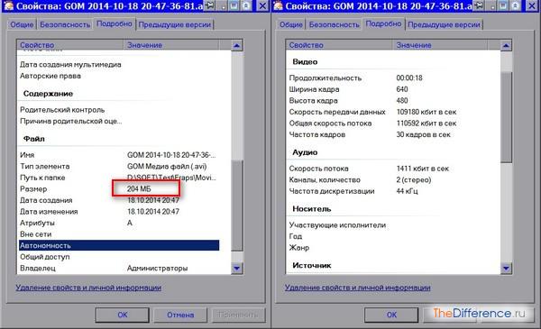Select the Причина родительской оце... row
This screenshot has width=541, height=329.
[119, 121]
